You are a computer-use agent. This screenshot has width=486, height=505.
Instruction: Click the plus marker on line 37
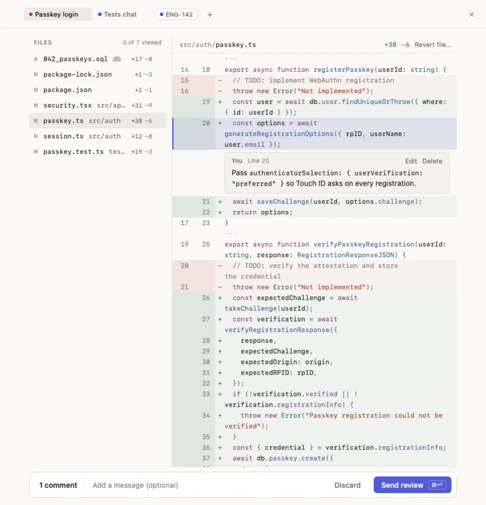pos(220,458)
